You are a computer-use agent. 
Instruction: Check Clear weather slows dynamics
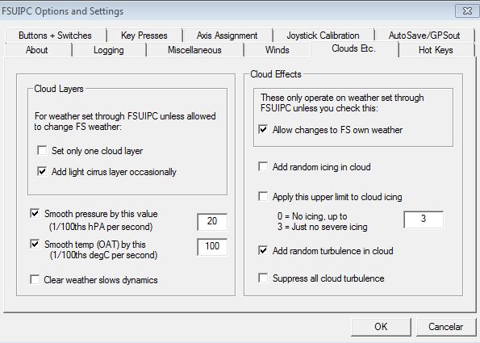pyautogui.click(x=35, y=279)
